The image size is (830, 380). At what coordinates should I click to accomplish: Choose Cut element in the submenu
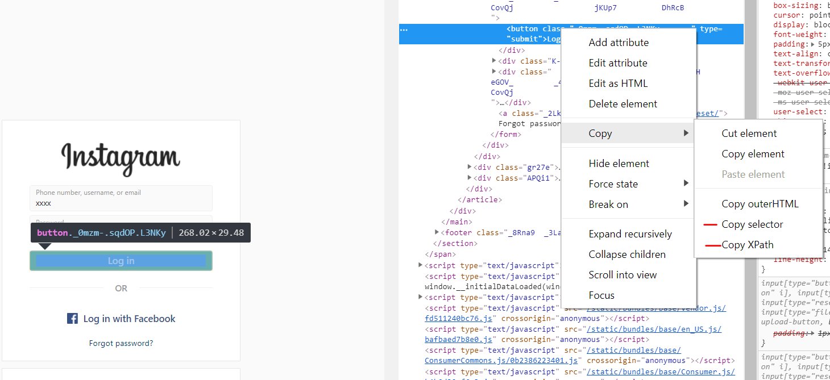(x=749, y=133)
